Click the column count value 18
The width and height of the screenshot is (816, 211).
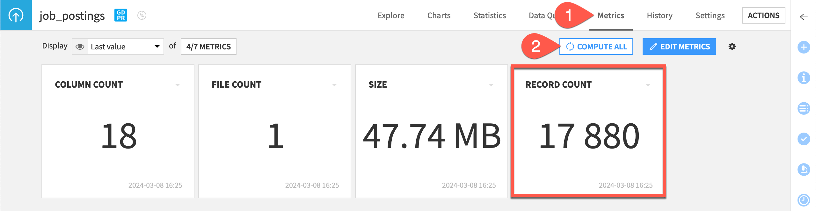pyautogui.click(x=119, y=136)
